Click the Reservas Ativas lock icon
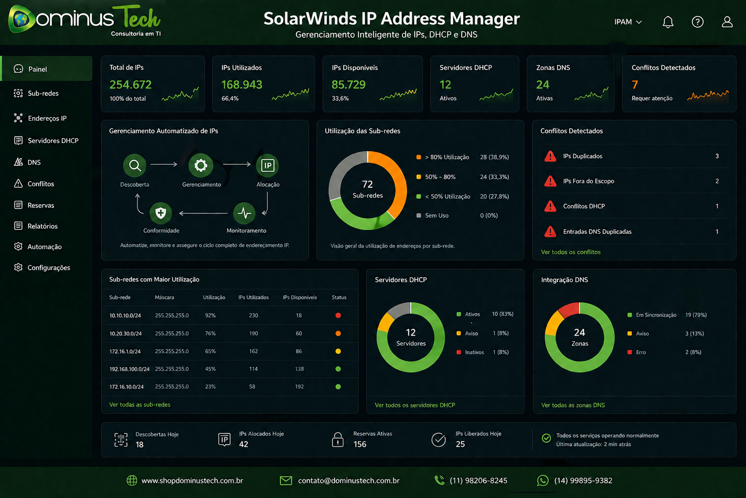The width and height of the screenshot is (746, 498). [x=337, y=439]
